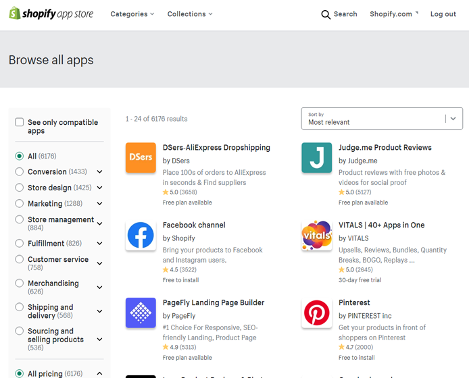
Task: Open the Judge.me app icon
Action: [316, 157]
